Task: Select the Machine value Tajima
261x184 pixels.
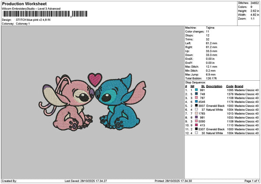Action: [210, 28]
